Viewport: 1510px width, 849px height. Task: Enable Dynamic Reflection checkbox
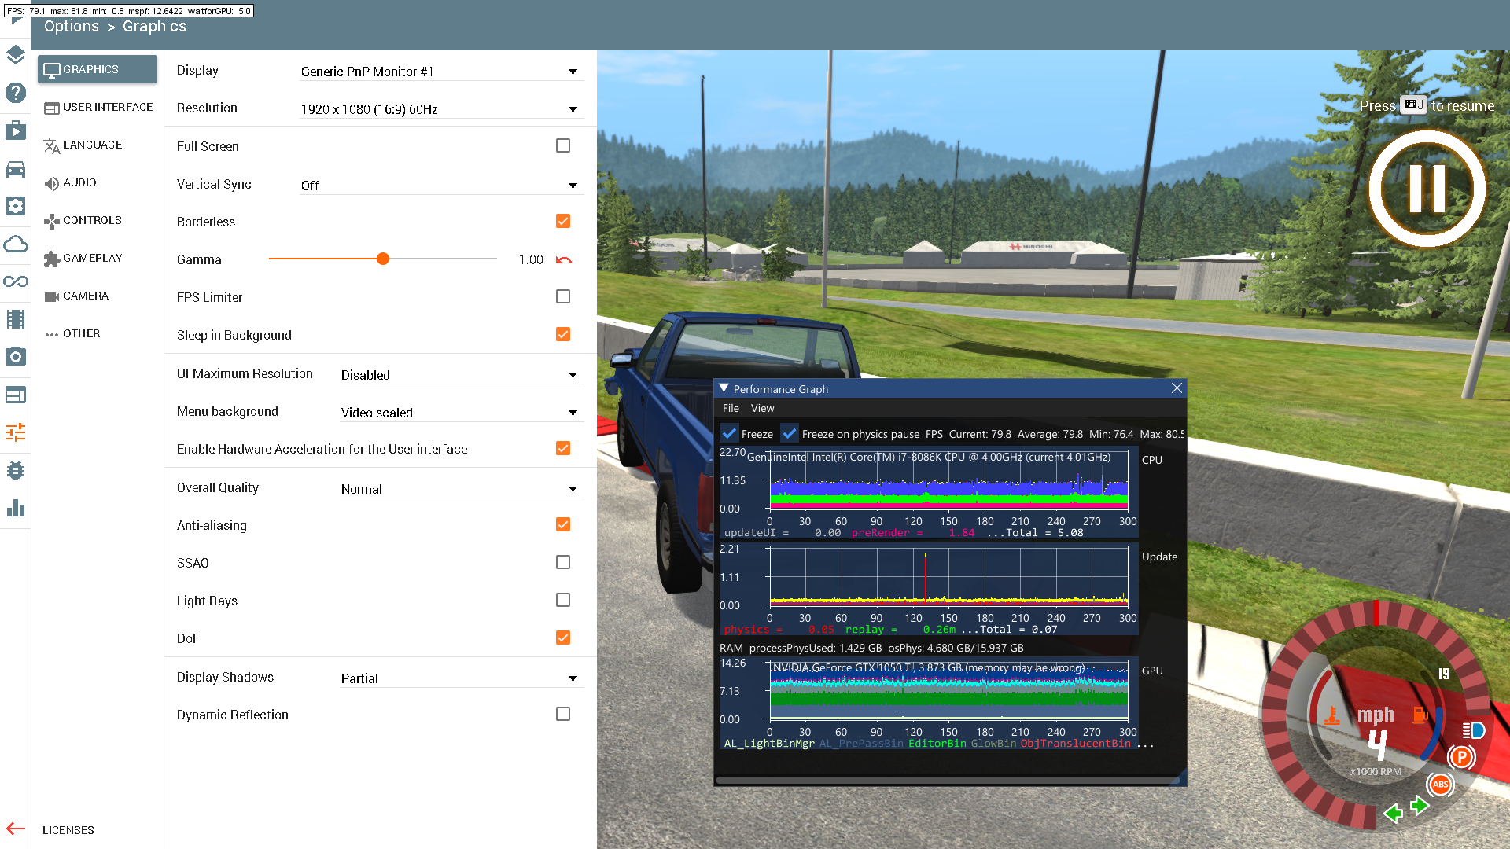(563, 714)
